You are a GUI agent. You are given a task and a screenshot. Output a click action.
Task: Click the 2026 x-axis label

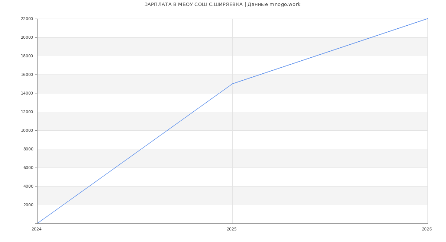coord(427,229)
